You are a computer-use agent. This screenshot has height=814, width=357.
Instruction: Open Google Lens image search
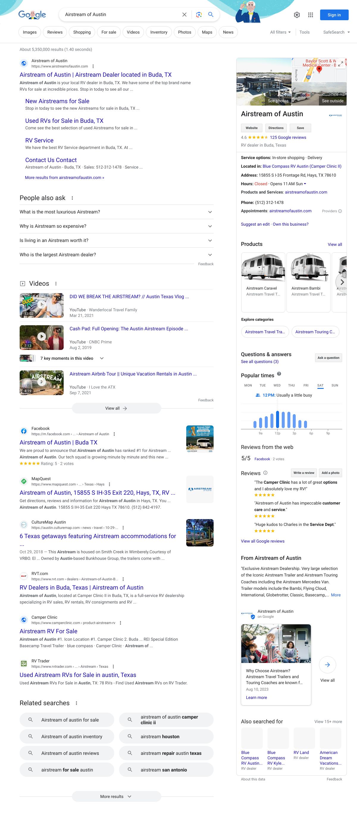(x=198, y=15)
